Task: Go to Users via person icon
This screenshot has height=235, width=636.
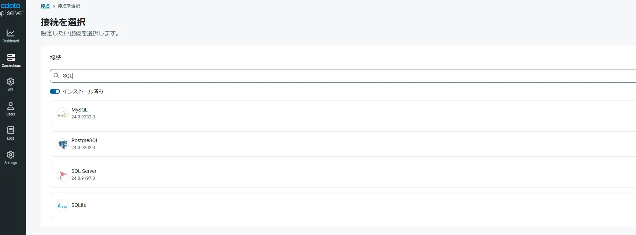Action: point(11,106)
